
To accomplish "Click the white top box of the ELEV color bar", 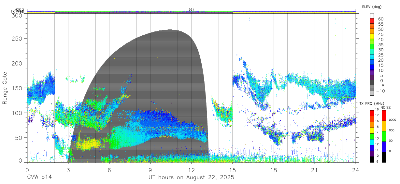I will 372,16.
